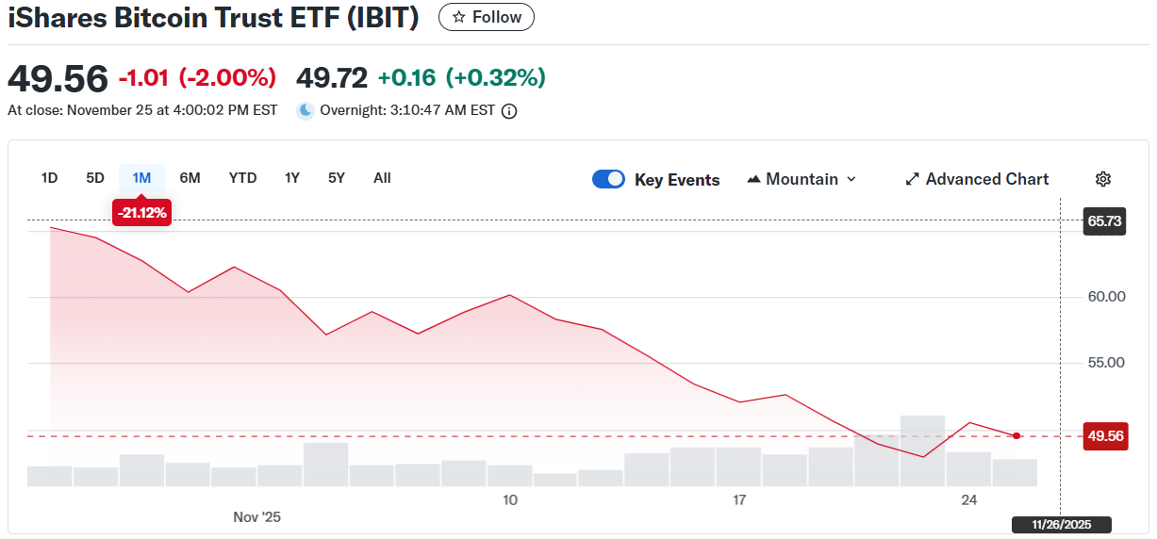The image size is (1157, 539).
Task: Click the overnight moon icon
Action: (x=306, y=110)
